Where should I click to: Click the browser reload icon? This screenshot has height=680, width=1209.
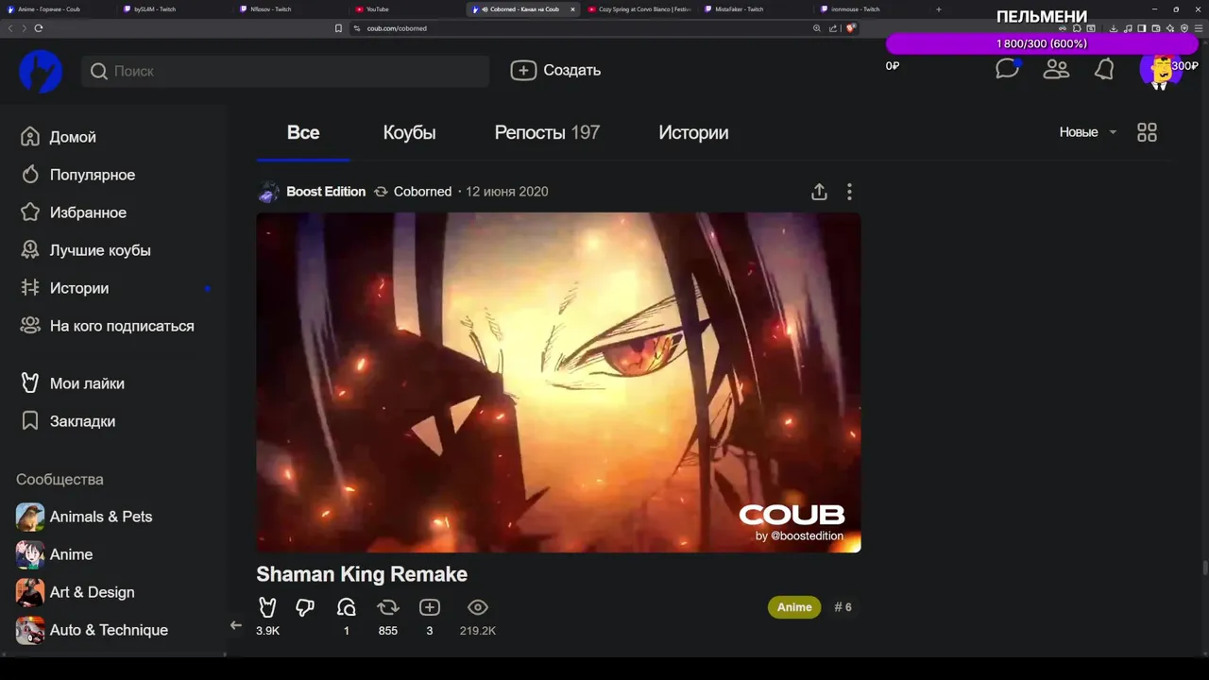39,28
